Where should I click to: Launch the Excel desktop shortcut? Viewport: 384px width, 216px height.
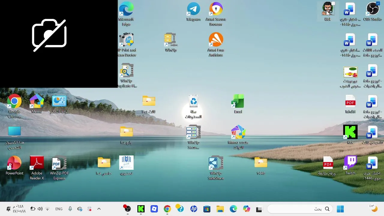238,104
